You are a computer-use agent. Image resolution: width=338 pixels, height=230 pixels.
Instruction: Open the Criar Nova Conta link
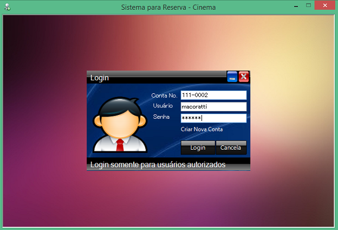[201, 129]
